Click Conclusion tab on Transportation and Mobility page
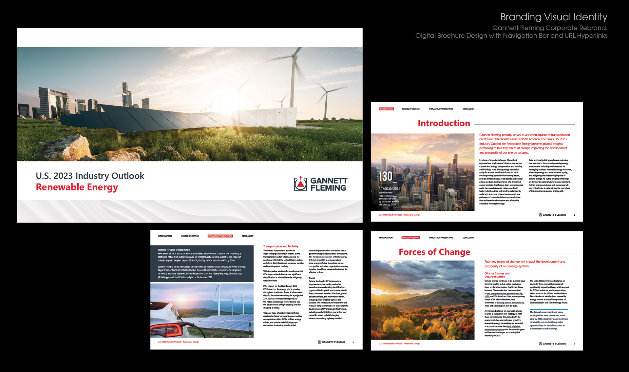 (x=247, y=236)
